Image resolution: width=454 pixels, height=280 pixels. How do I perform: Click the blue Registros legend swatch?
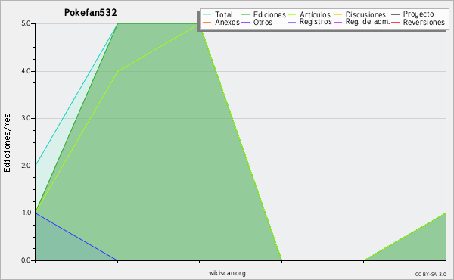(x=292, y=22)
